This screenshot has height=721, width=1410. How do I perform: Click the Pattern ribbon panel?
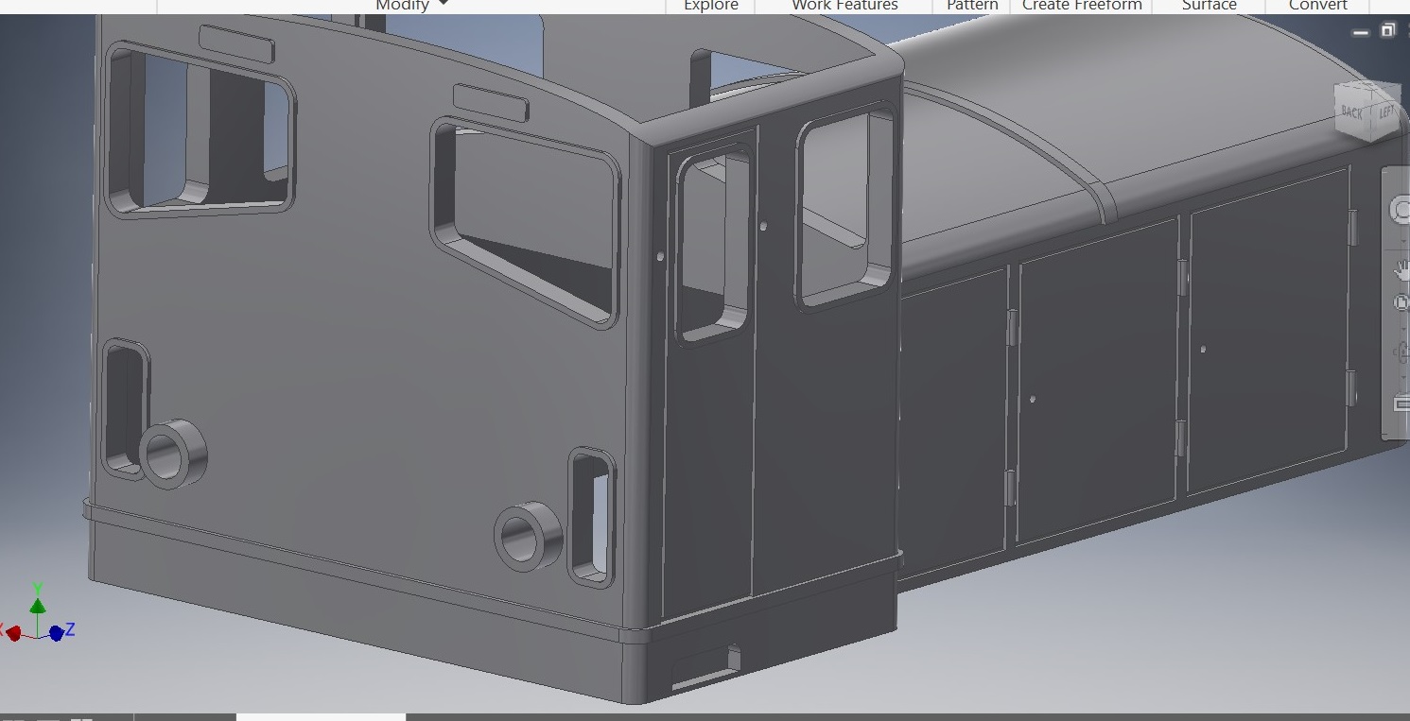tap(971, 6)
